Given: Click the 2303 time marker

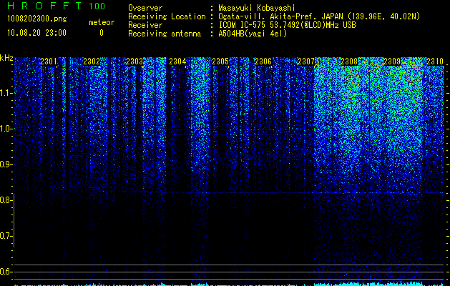Looking at the screenshot, I should tap(134, 61).
